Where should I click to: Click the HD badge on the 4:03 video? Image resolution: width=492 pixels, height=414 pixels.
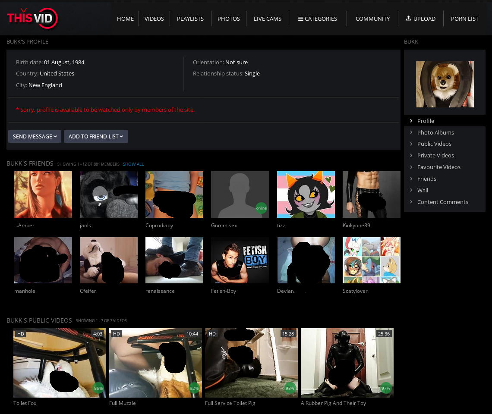click(x=21, y=334)
